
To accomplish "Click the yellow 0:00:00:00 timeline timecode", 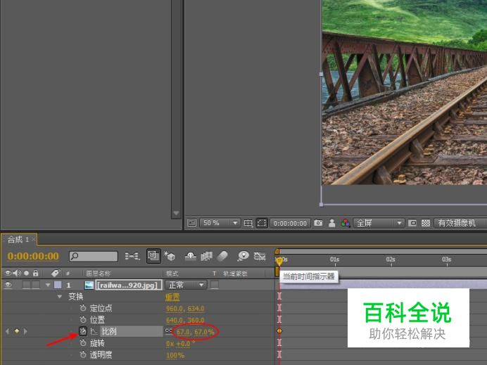I will pos(33,256).
